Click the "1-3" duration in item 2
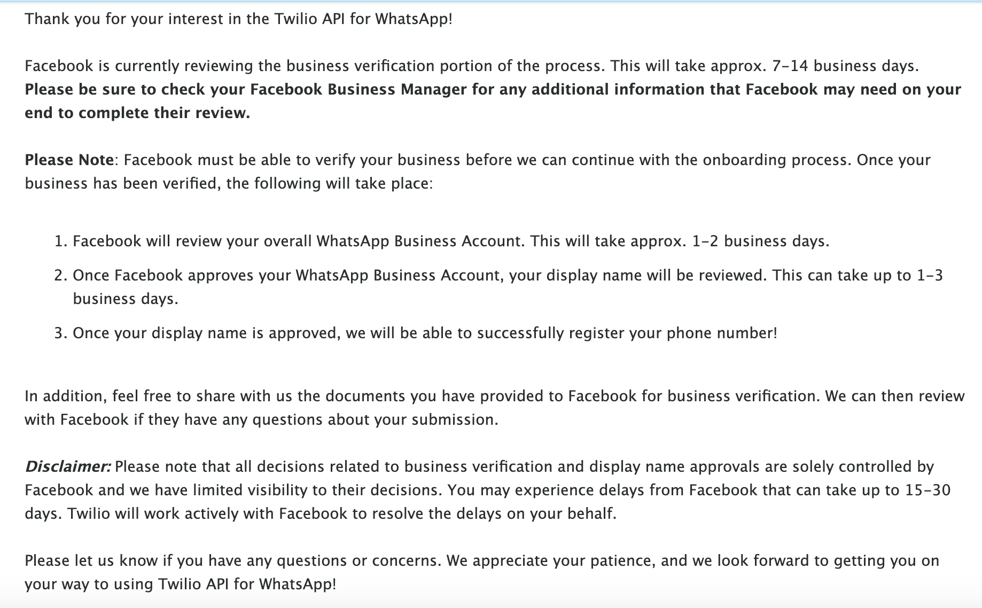982x608 pixels. (x=930, y=276)
